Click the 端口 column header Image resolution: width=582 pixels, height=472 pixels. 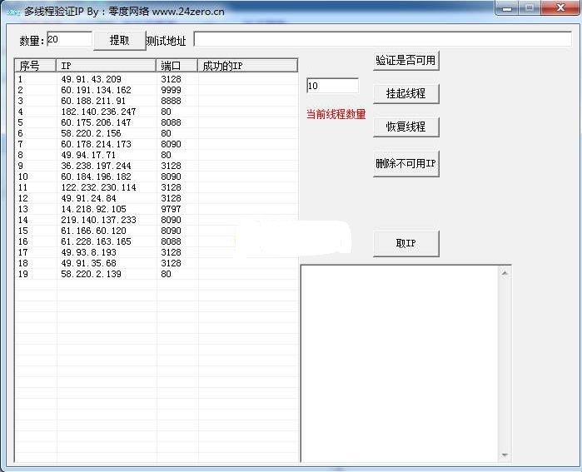pos(177,66)
